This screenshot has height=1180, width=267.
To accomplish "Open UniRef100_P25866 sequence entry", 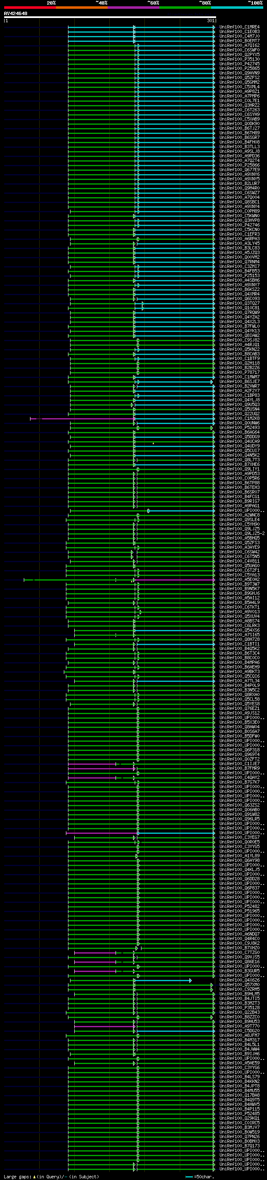I will click(239, 165).
